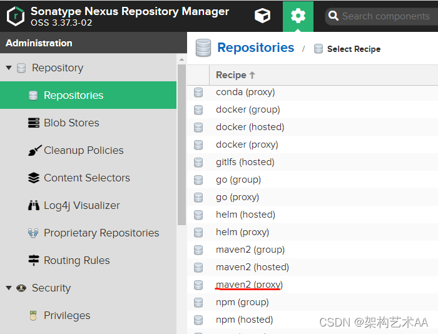Click the sidebar vertical scrollbar

pos(181,144)
